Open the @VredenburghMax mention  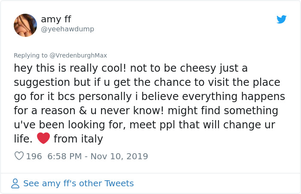(x=78, y=55)
